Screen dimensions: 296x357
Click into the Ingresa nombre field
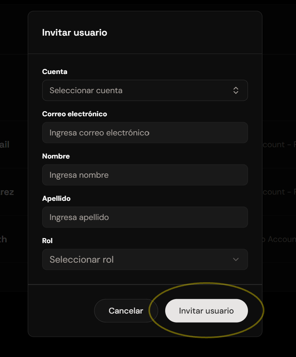145,175
